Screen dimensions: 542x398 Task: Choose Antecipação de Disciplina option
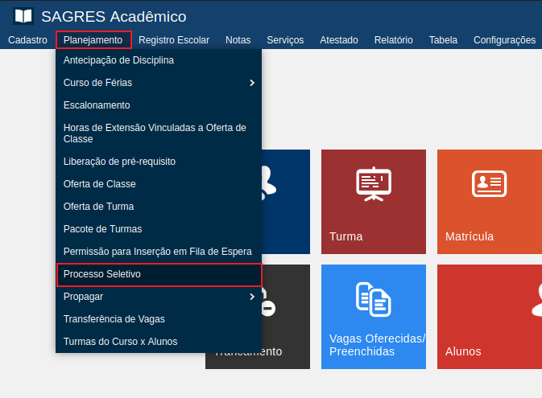(x=118, y=60)
